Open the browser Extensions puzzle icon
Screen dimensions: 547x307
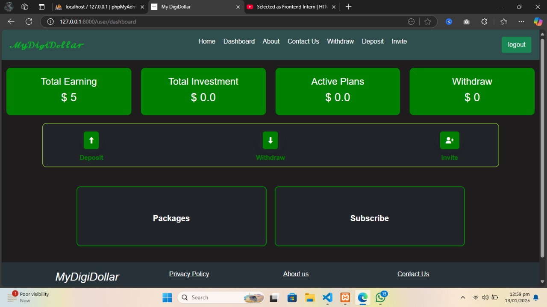coord(484,22)
